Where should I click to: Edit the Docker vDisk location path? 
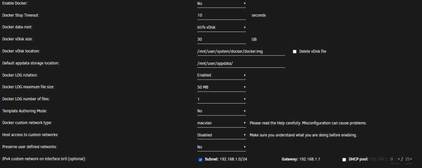(x=241, y=51)
